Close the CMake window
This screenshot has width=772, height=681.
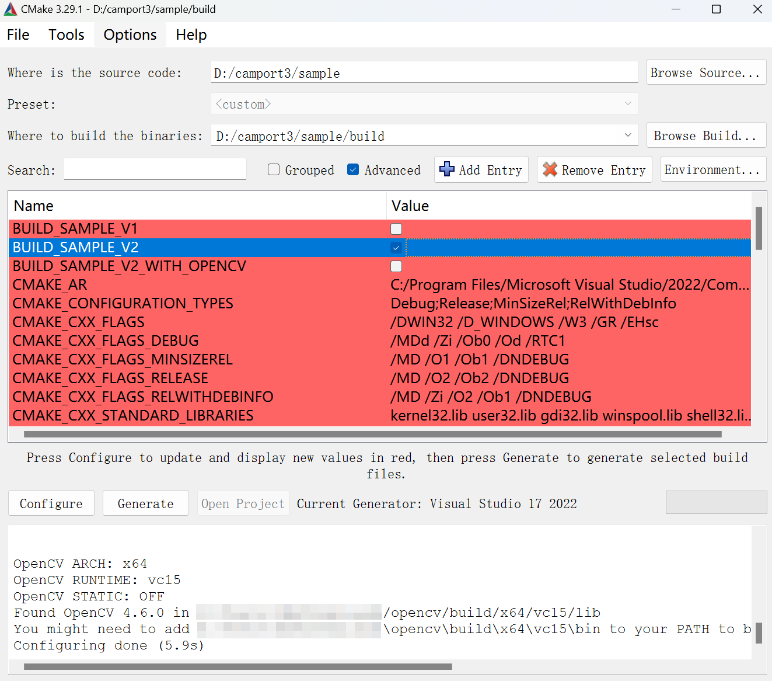pyautogui.click(x=757, y=9)
